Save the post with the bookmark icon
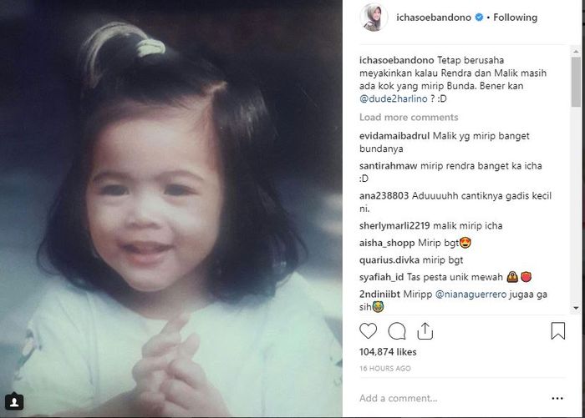585x418 pixels. click(x=557, y=331)
